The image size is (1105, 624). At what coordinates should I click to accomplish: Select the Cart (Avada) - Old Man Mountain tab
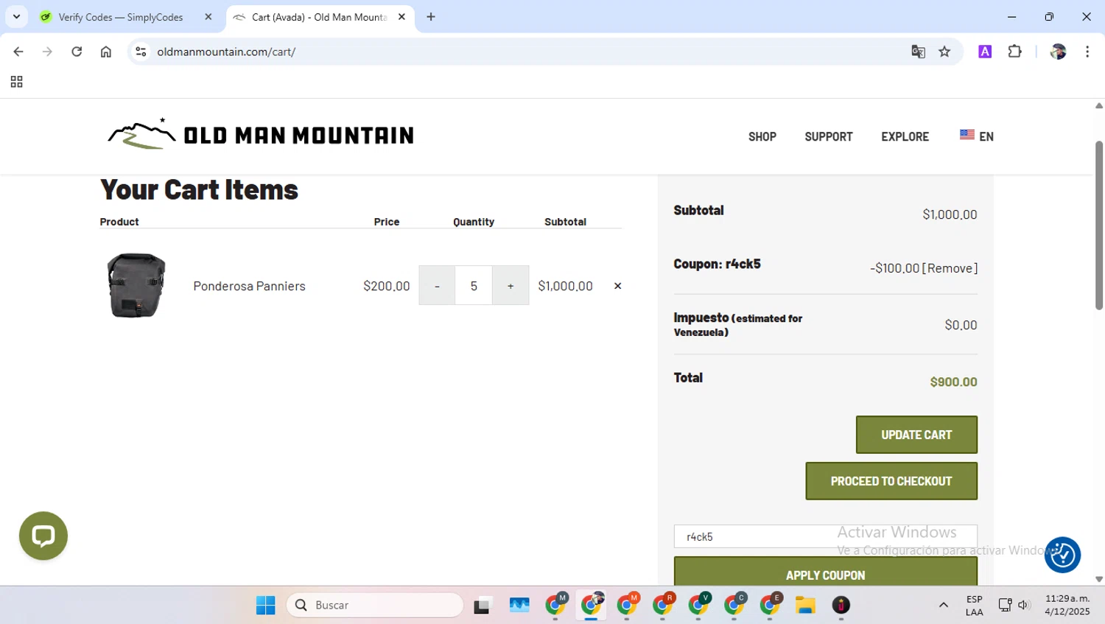pyautogui.click(x=320, y=17)
